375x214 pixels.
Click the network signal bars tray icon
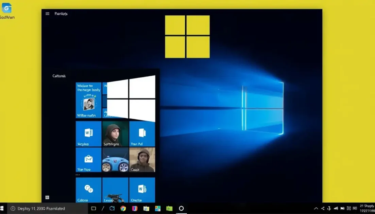click(x=336, y=209)
